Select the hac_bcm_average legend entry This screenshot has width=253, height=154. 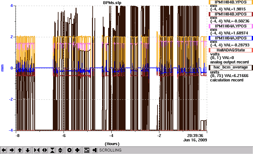[x=231, y=68]
